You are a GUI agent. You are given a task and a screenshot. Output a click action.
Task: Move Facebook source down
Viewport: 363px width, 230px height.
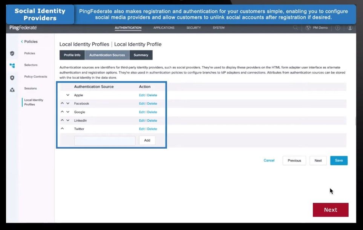point(68,103)
